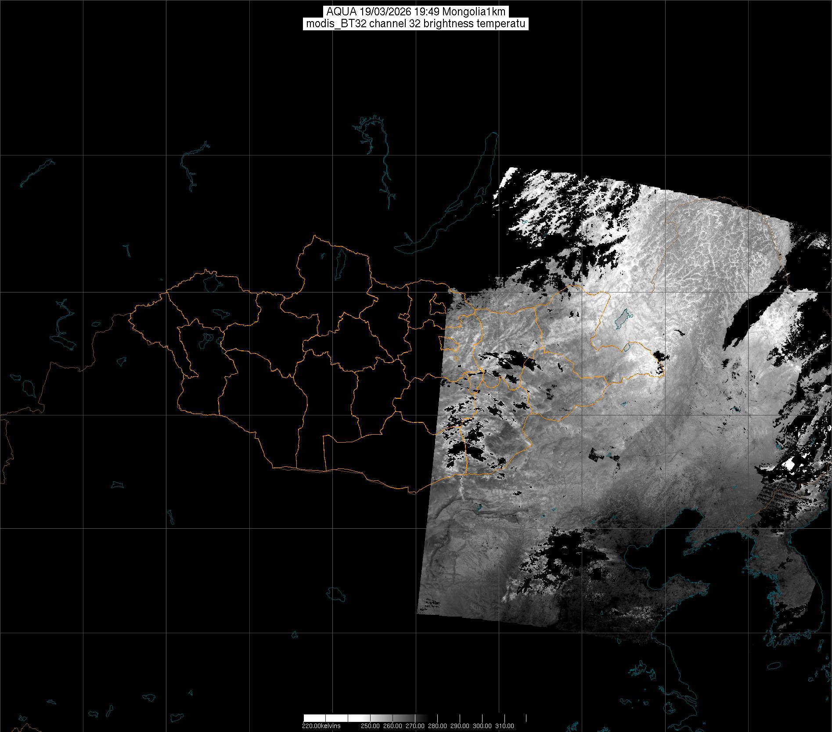Click the 300.00 legend value
Screen dimensions: 832x732
pyautogui.click(x=483, y=726)
